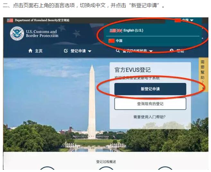The image size is (211, 172).
Task: Click the magnifier icon in navigation bar
Action: 118,51
